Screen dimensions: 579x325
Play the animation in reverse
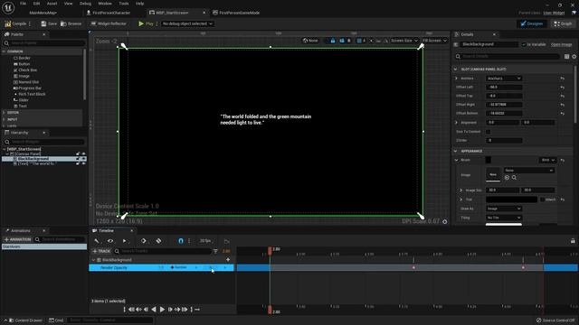click(154, 310)
